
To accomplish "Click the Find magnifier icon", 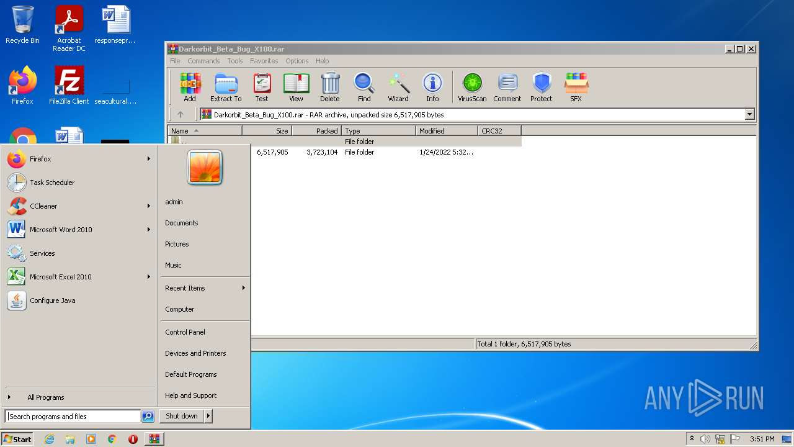I will (364, 87).
